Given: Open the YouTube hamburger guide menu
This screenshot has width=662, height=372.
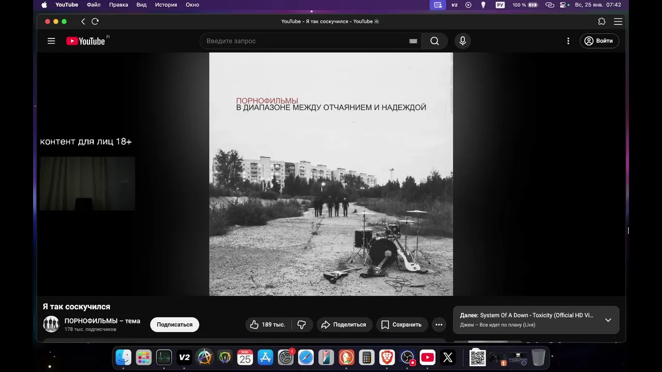Looking at the screenshot, I should pyautogui.click(x=51, y=41).
